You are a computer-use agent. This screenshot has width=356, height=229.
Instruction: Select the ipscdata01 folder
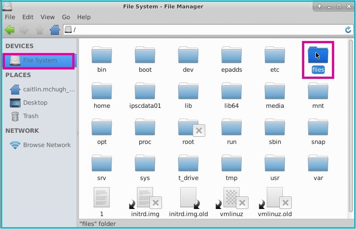pos(145,92)
